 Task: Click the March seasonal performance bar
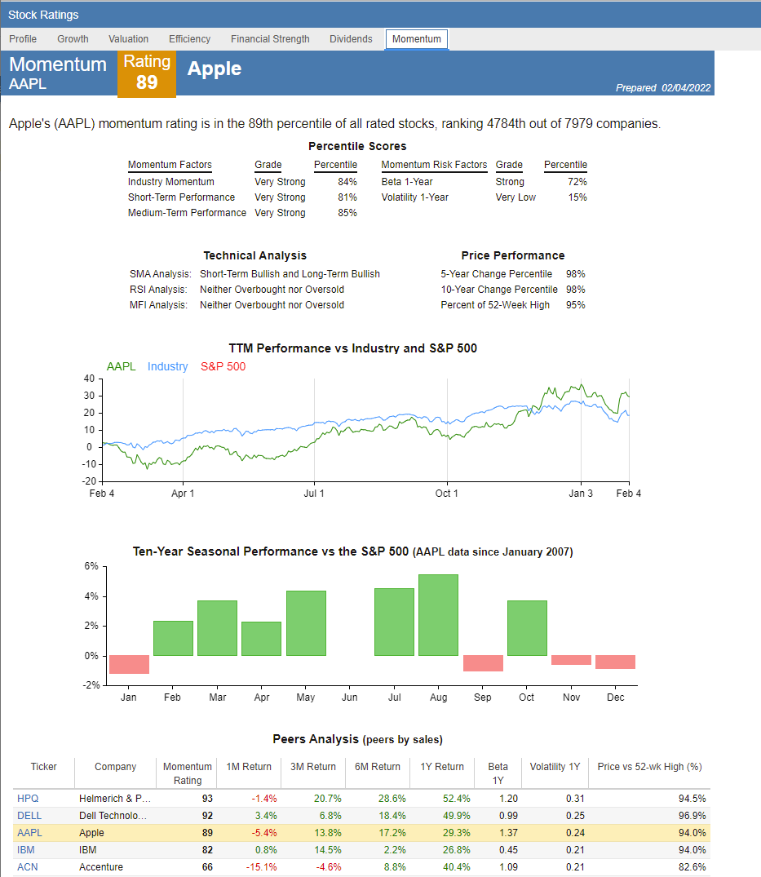[x=218, y=628]
